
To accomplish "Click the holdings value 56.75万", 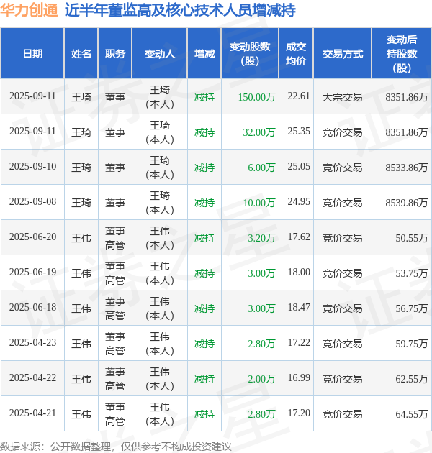I will (x=411, y=308).
